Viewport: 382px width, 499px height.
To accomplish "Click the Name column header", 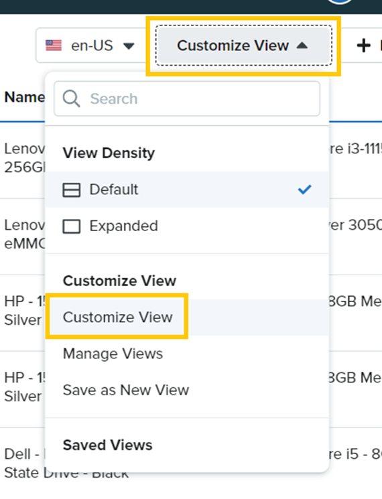I will pos(25,97).
